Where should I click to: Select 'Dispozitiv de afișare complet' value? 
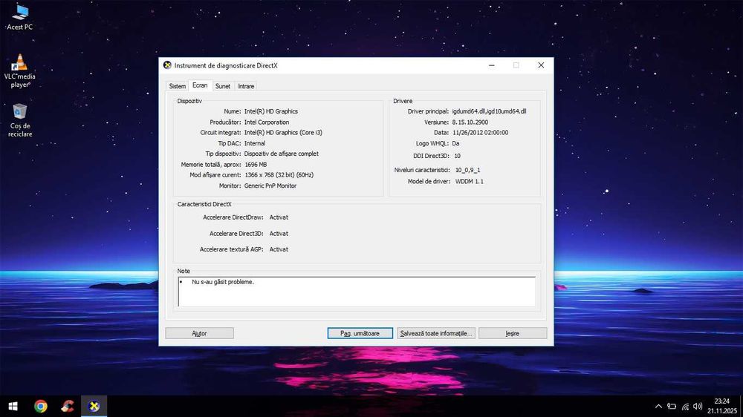pyautogui.click(x=282, y=154)
